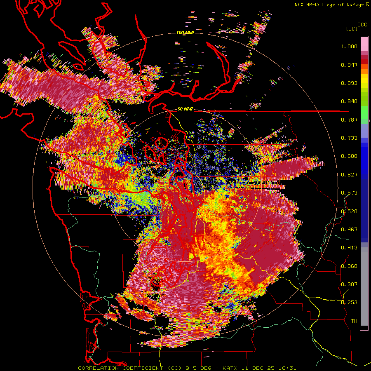
Task: Click the 0.413 scale label
Action: click(x=349, y=248)
